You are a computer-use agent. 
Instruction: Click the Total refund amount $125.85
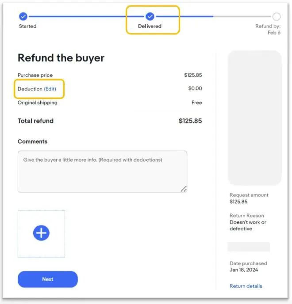point(190,121)
